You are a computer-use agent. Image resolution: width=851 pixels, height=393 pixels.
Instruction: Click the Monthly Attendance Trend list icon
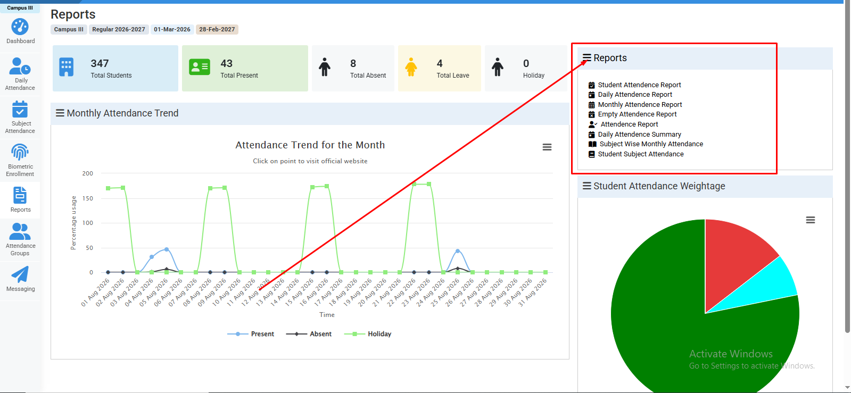click(60, 113)
